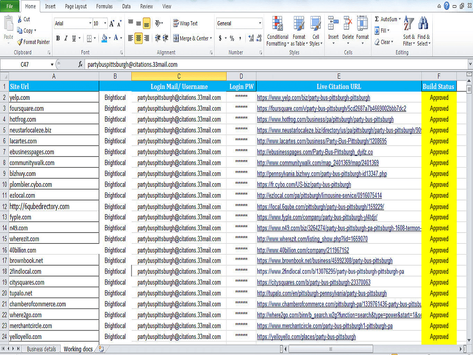
Task: Apply the Font Color A swatch
Action: click(x=116, y=38)
